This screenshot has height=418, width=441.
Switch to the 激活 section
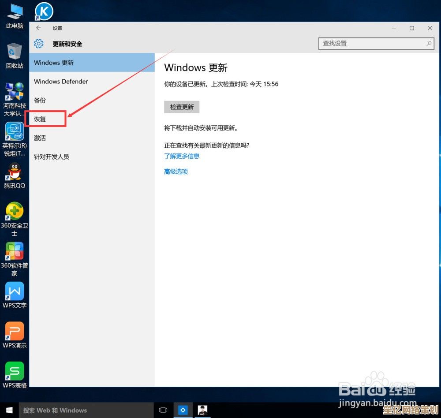click(x=92, y=138)
